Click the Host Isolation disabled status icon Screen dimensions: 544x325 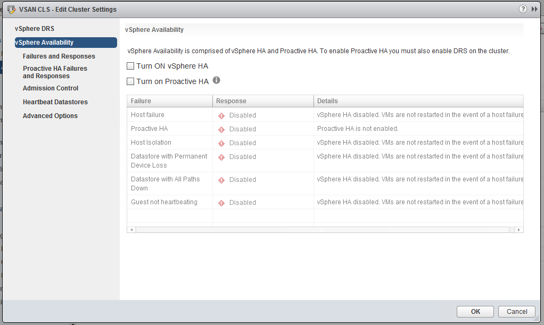click(x=221, y=143)
